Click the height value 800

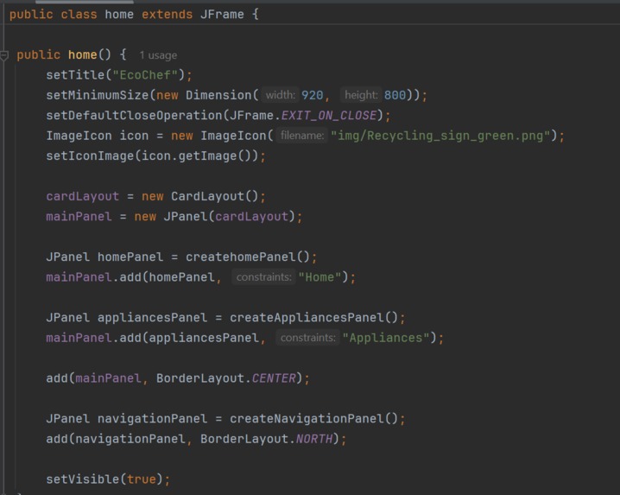[x=395, y=95]
